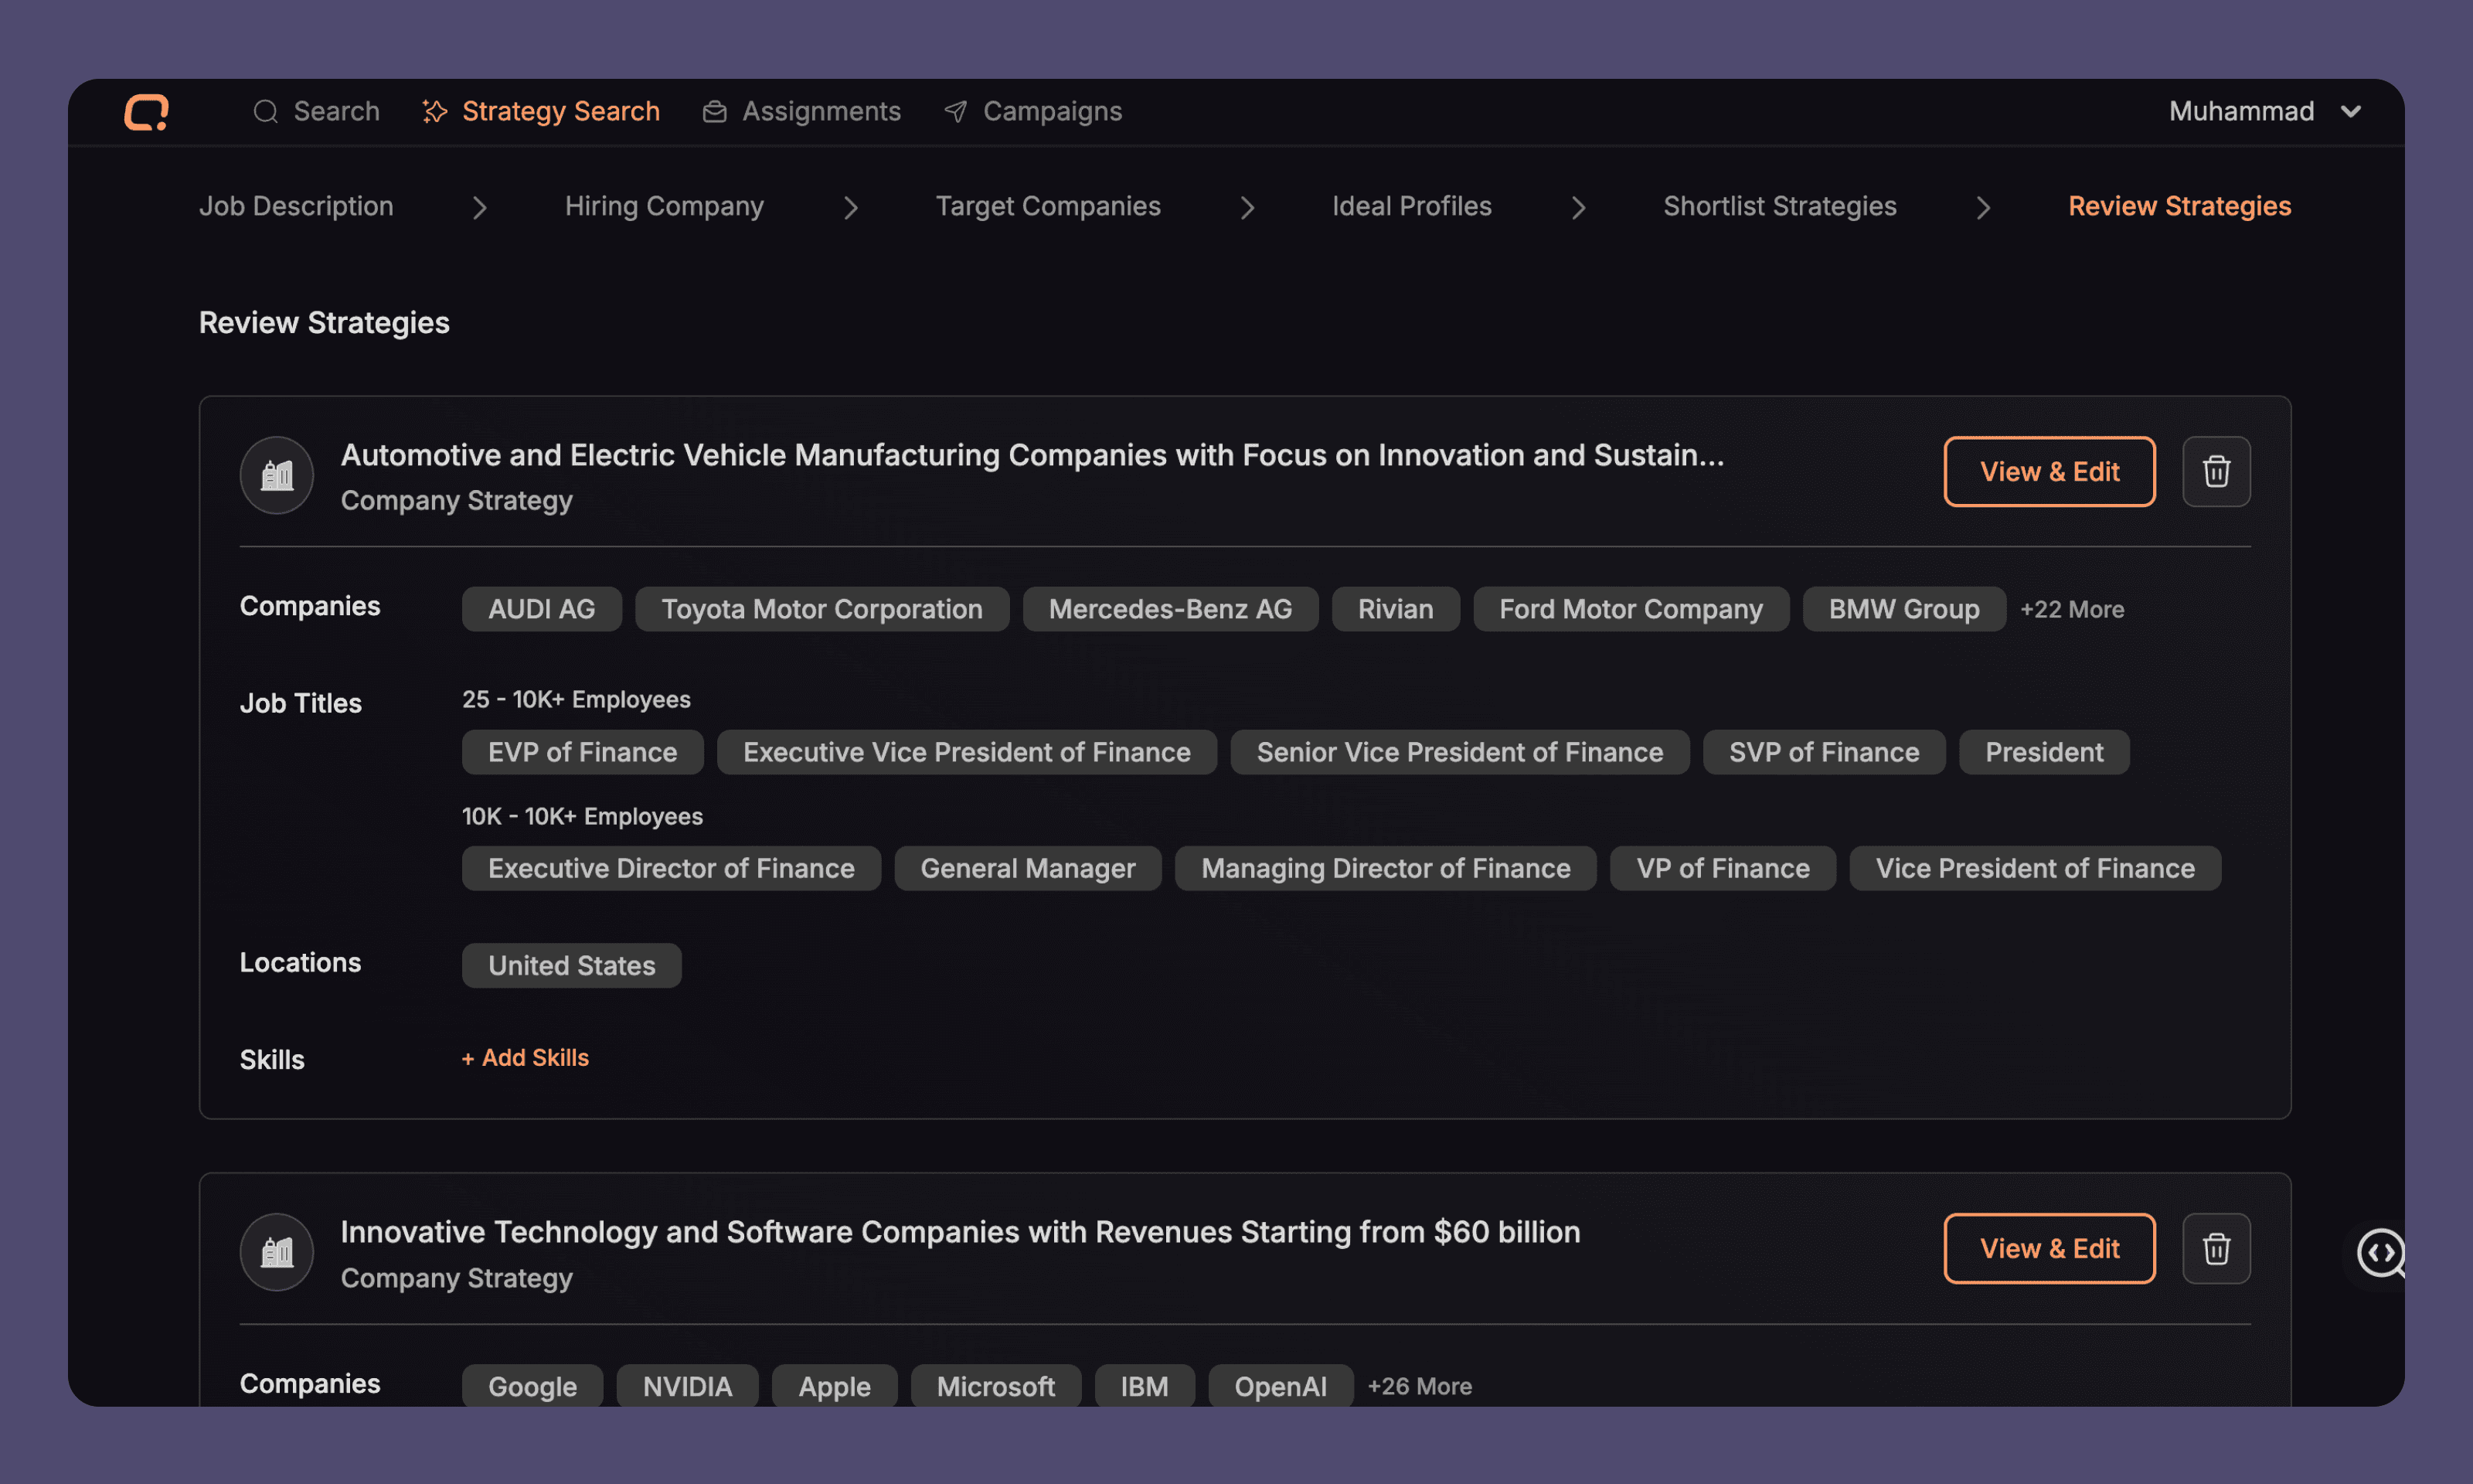Click the Senior Vice President of Finance chip

(1459, 752)
